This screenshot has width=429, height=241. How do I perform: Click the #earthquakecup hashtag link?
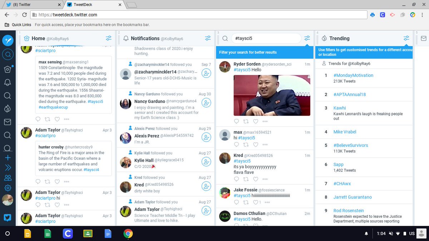pyautogui.click(x=53, y=107)
